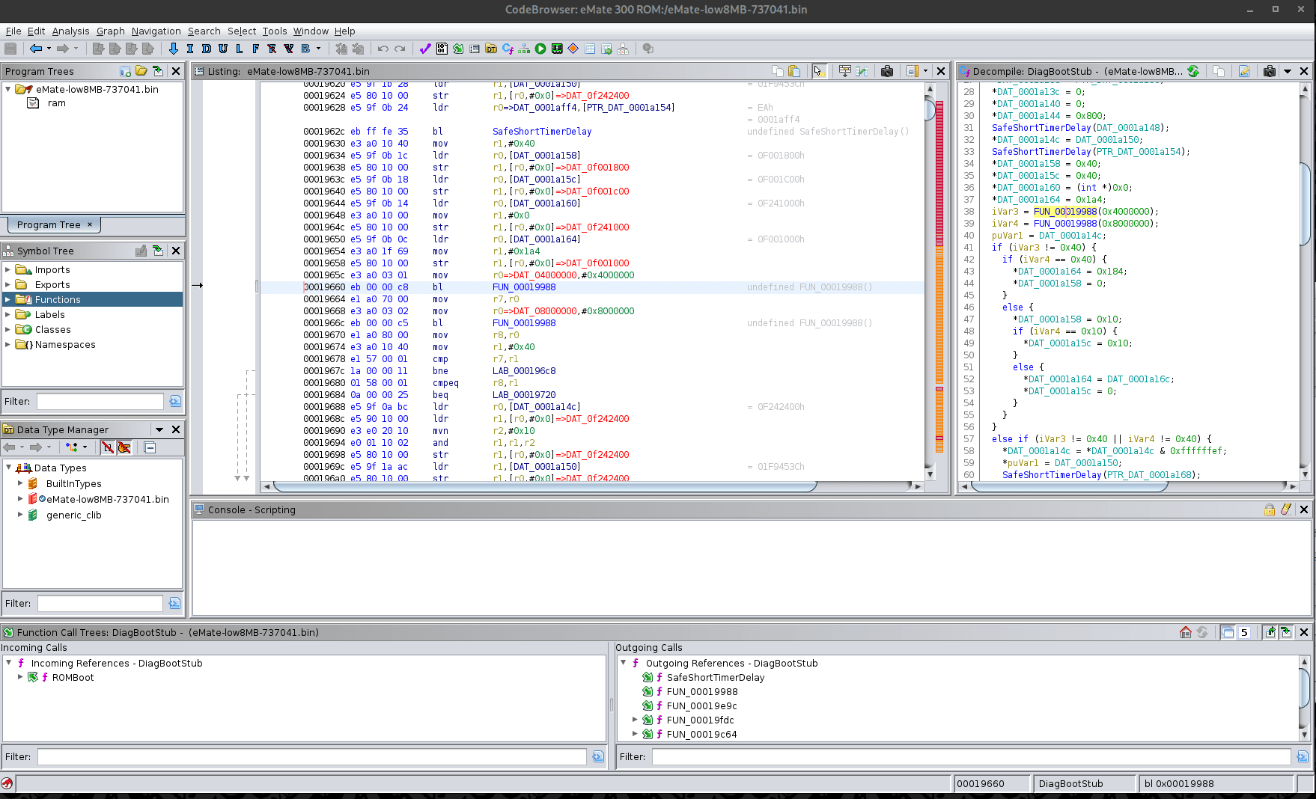The image size is (1316, 799).
Task: Click the Decompile panel edit/pencil icon
Action: point(1244,71)
